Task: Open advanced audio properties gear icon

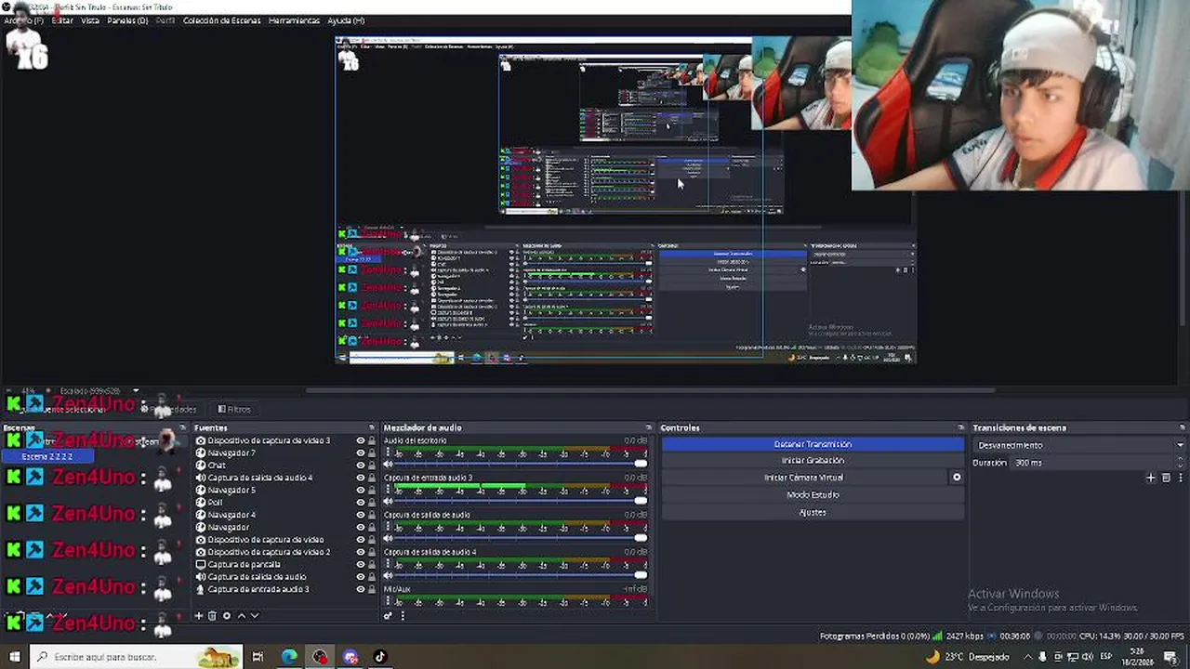Action: tap(388, 615)
